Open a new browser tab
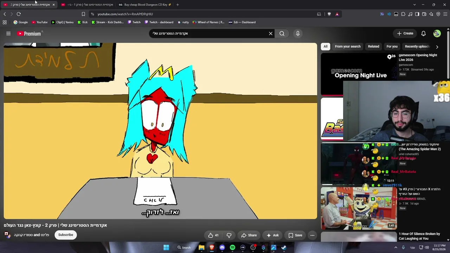This screenshot has width=450, height=253. click(178, 5)
